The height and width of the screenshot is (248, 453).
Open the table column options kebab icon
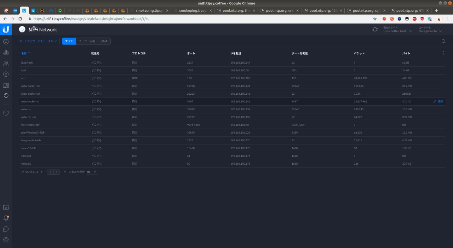(443, 53)
